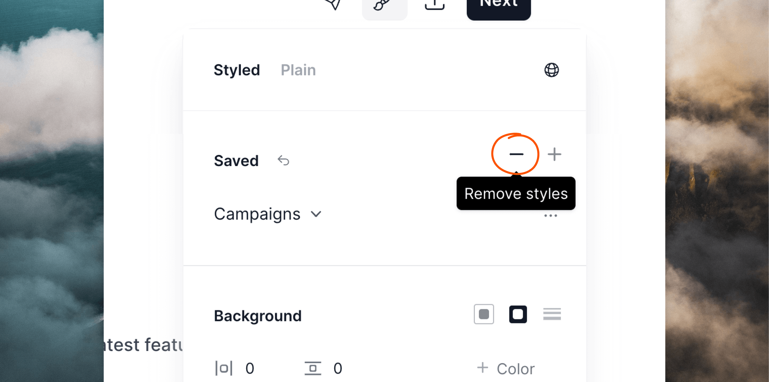This screenshot has width=769, height=382.
Task: Switch to the Styled tab
Action: [x=237, y=70]
